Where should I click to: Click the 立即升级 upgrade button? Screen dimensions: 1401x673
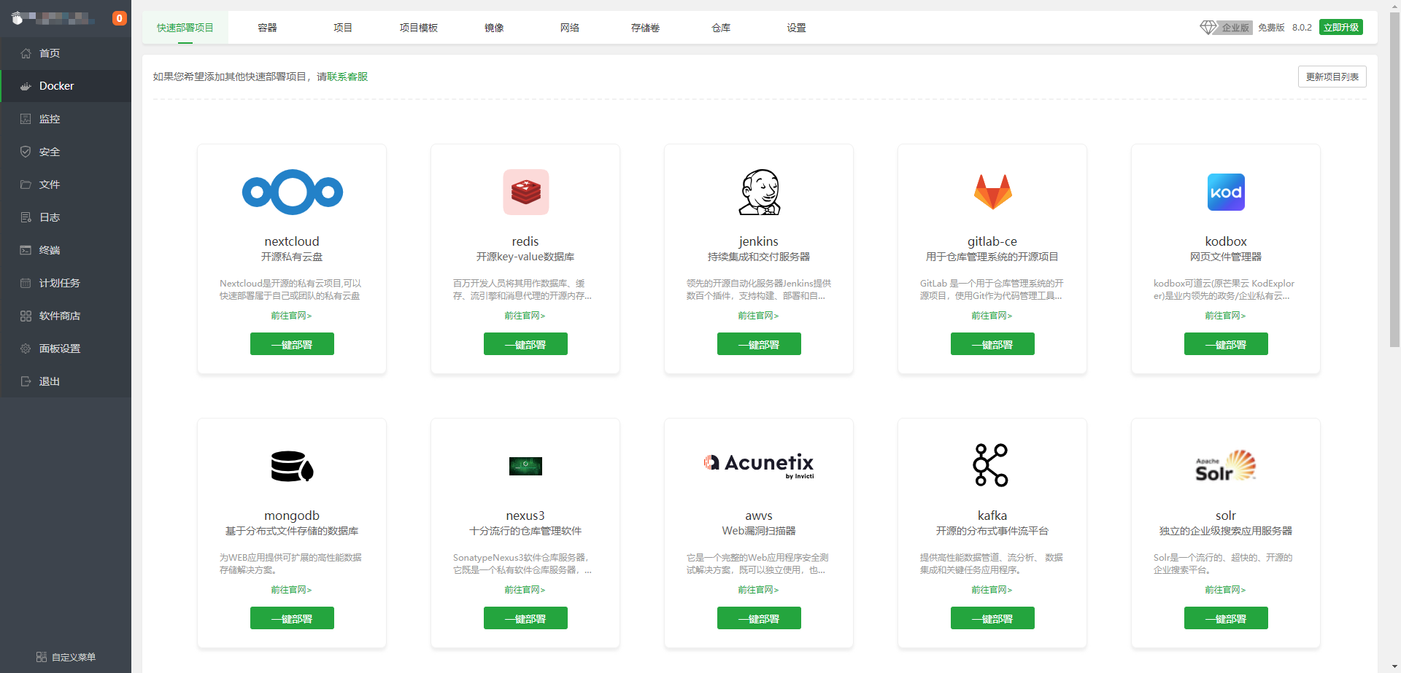point(1340,28)
